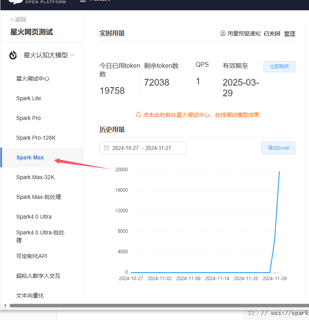309x320 pixels.
Task: Select Spark4.0 Ultra model
Action: click(34, 217)
